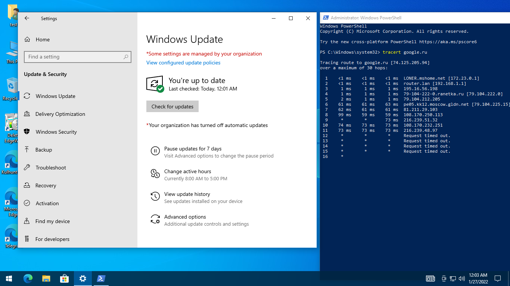
Task: Click Settings gear taskbar button
Action: pos(83,279)
